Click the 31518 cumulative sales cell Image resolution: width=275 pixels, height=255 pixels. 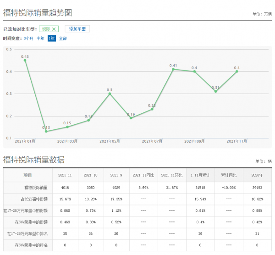[x=200, y=188]
